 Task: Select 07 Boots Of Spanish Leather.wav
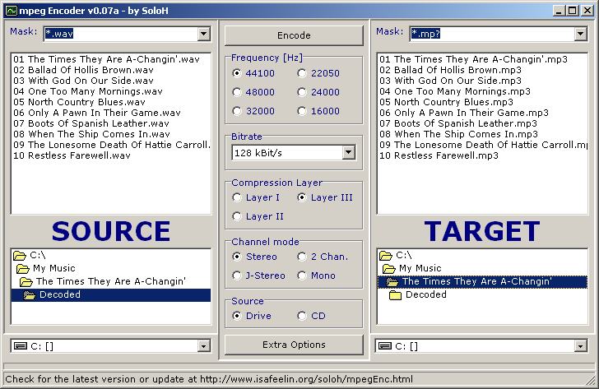[91, 123]
